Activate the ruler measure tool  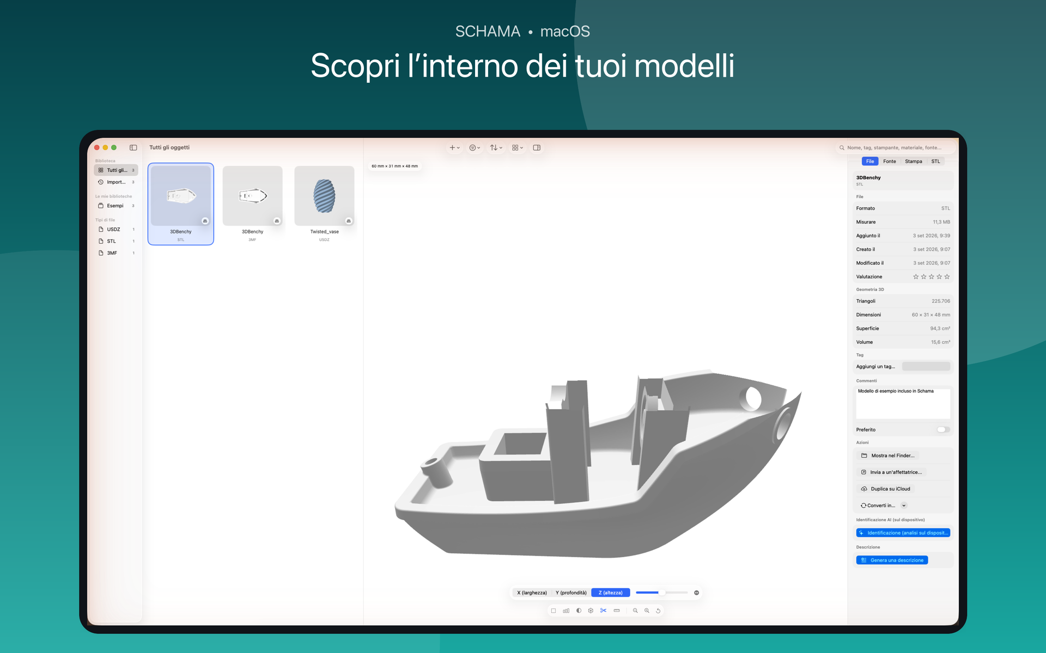click(617, 611)
